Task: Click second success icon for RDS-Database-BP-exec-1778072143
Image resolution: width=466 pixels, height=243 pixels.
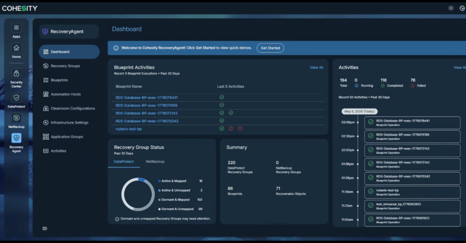Action: point(231,113)
